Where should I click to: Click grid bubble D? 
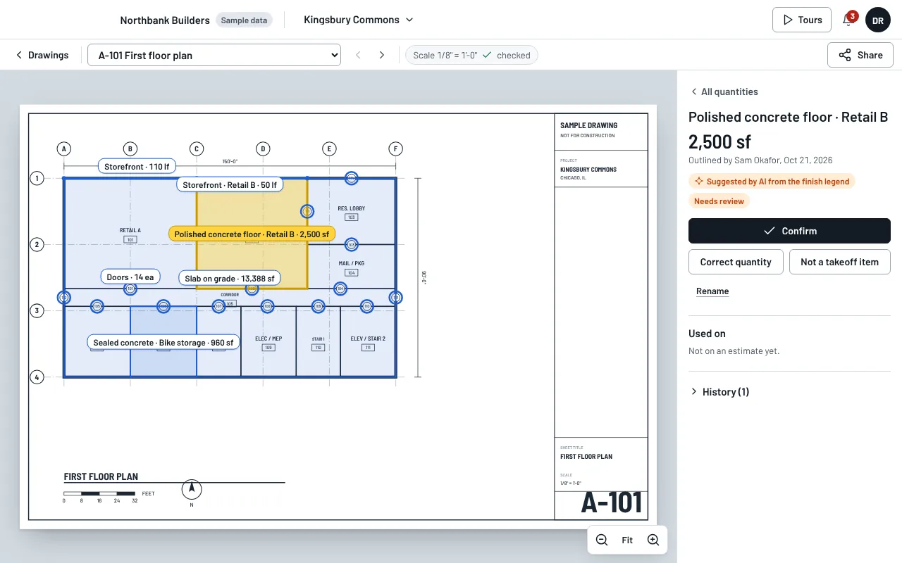[263, 148]
